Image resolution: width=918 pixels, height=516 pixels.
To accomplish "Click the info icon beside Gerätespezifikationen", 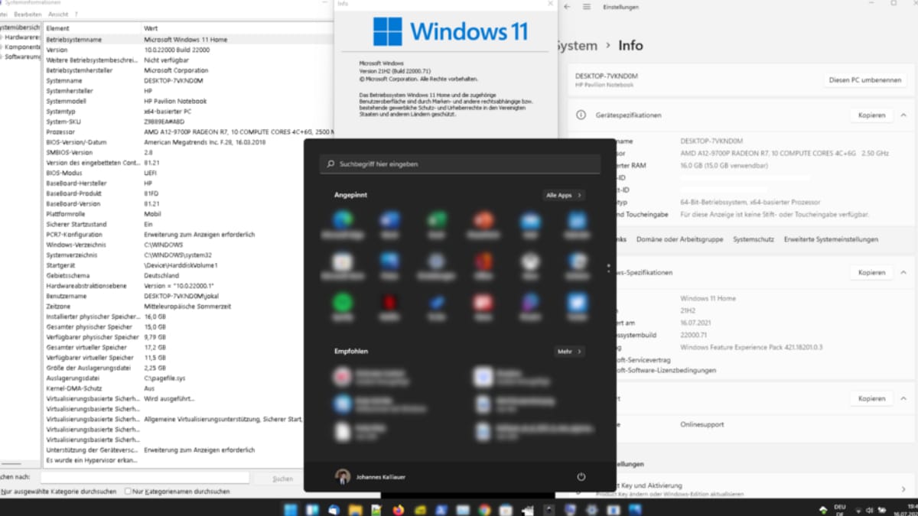I will point(580,115).
